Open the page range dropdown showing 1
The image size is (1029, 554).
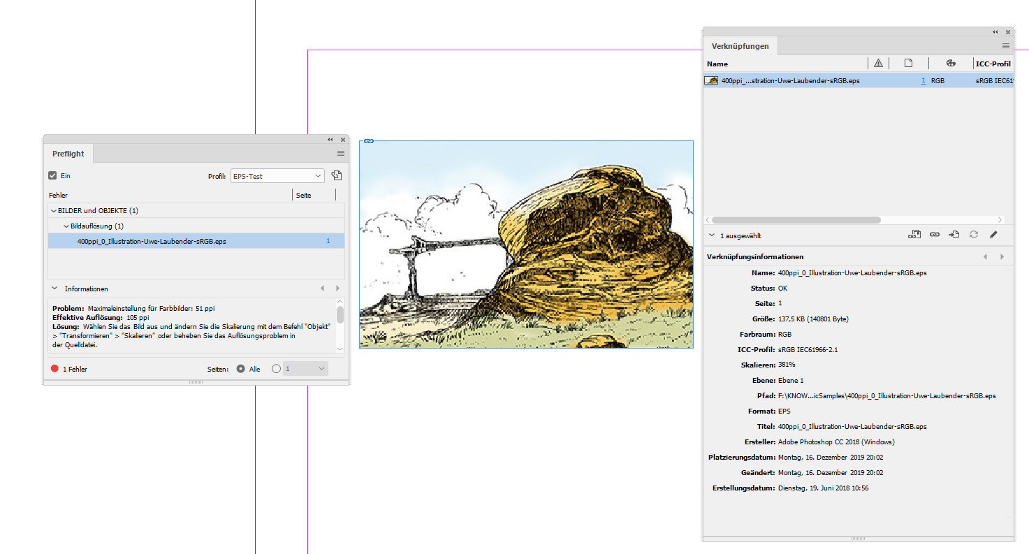point(305,368)
